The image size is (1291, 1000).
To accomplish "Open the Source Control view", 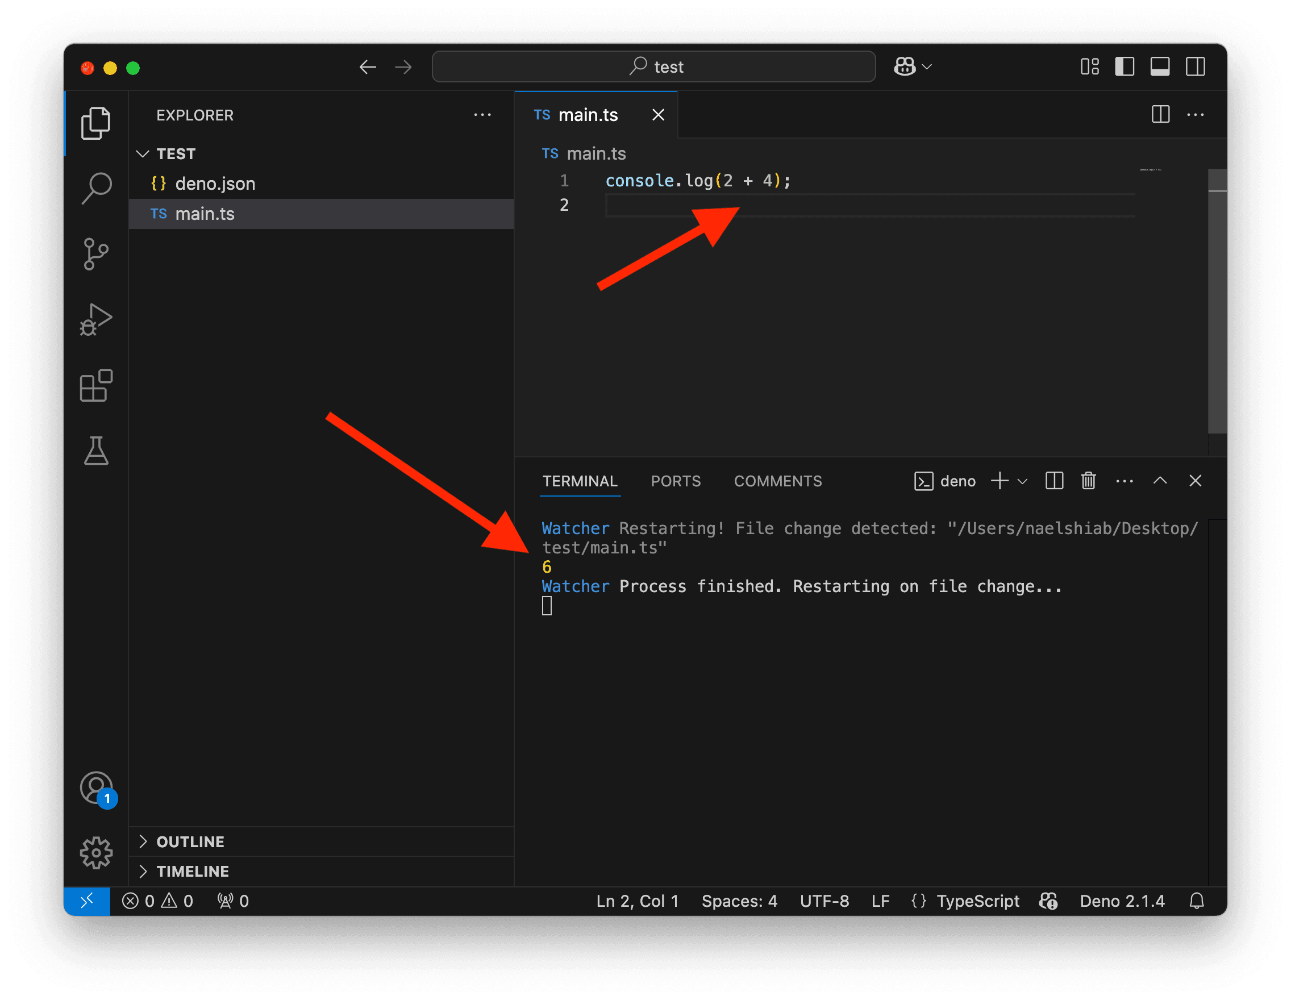I will click(x=96, y=254).
